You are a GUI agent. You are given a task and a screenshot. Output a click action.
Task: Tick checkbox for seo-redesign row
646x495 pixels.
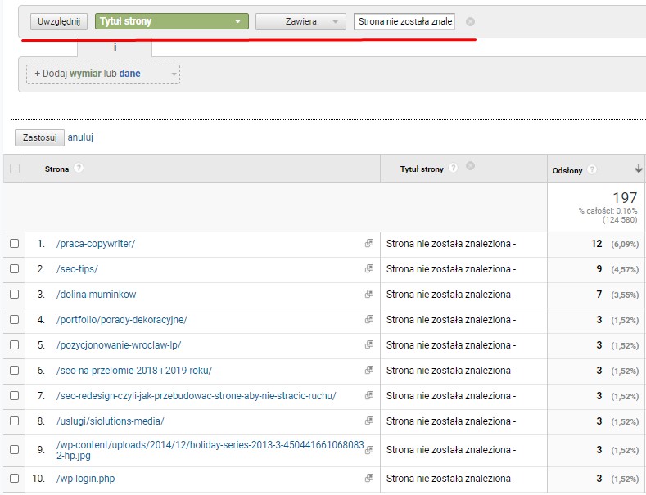coord(15,395)
